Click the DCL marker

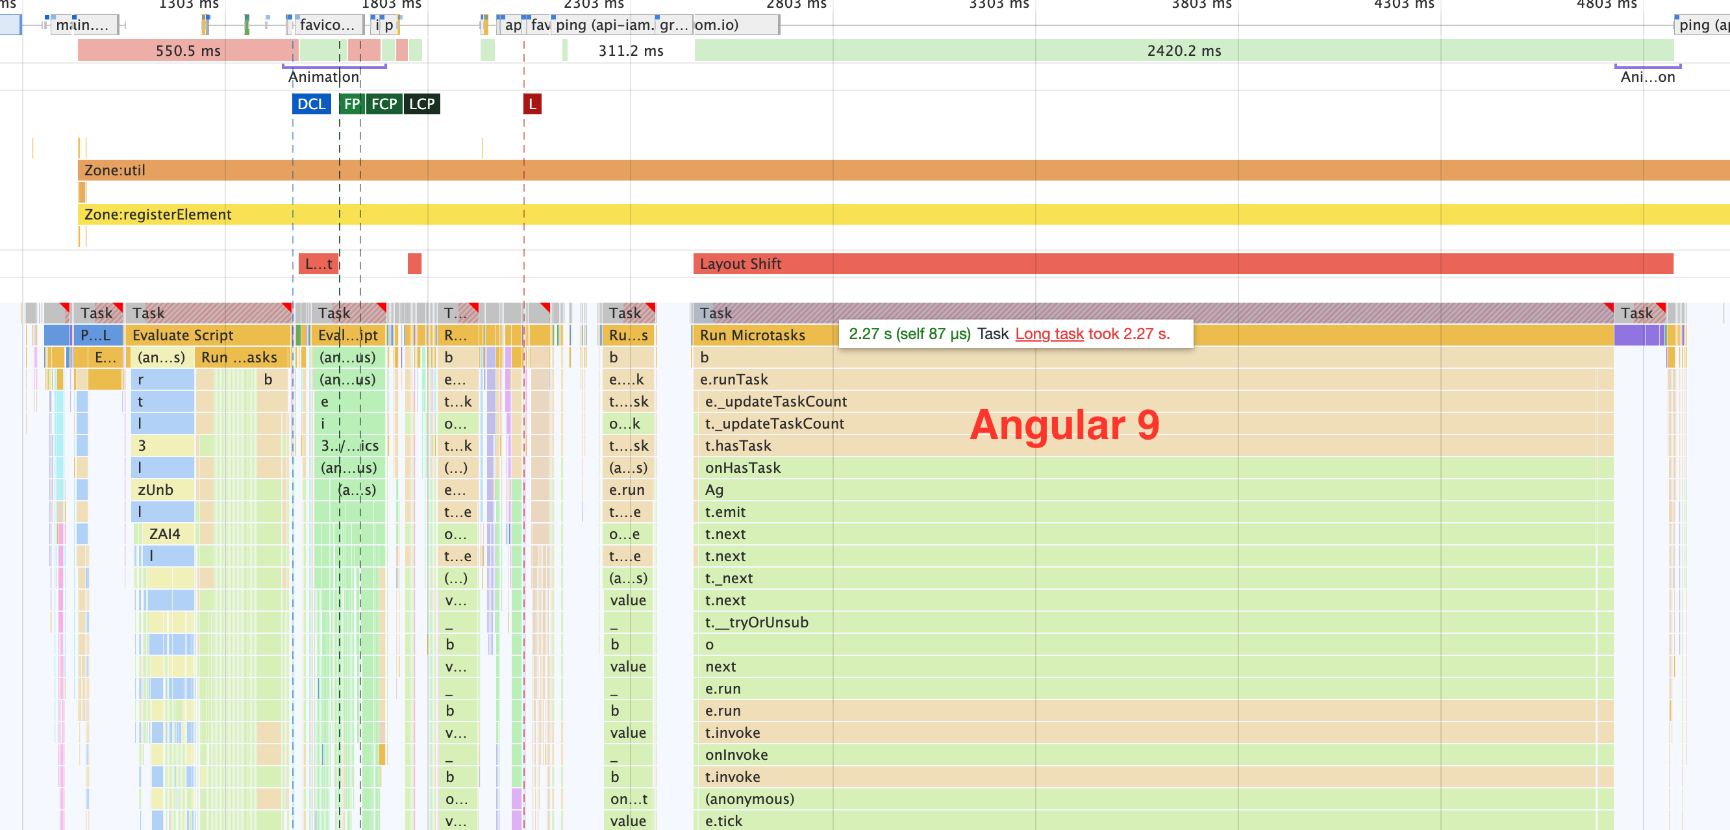(310, 103)
